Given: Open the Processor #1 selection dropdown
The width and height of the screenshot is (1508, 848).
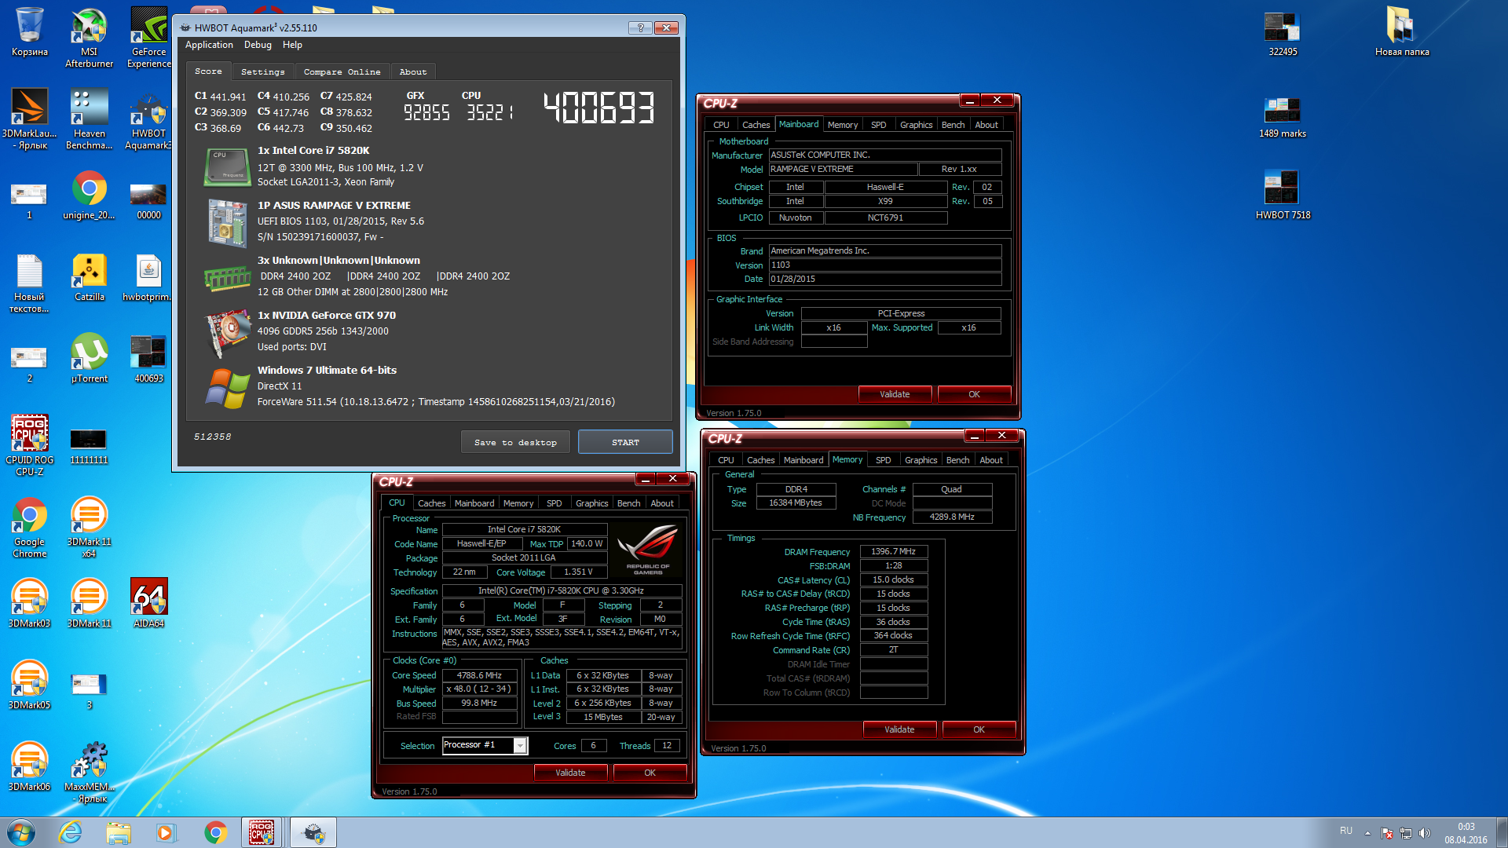Looking at the screenshot, I should [x=485, y=745].
